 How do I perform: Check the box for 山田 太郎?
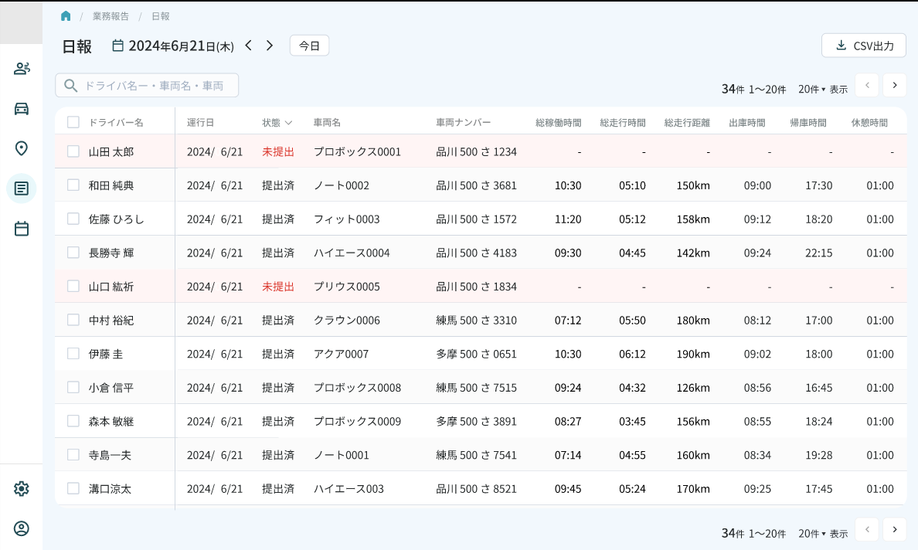tap(73, 151)
